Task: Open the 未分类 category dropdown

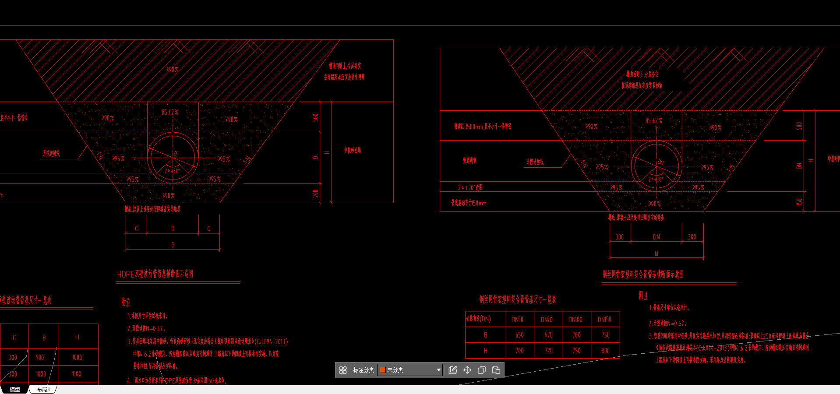Action: click(x=410, y=370)
